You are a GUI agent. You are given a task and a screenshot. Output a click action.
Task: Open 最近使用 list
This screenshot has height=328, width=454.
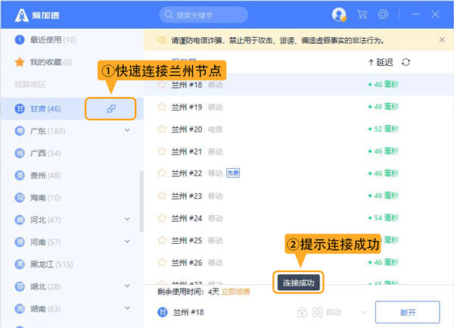pos(53,39)
